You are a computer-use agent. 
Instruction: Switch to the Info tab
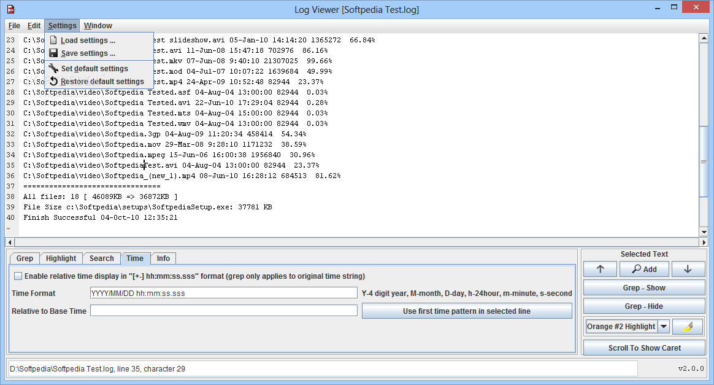click(x=163, y=259)
